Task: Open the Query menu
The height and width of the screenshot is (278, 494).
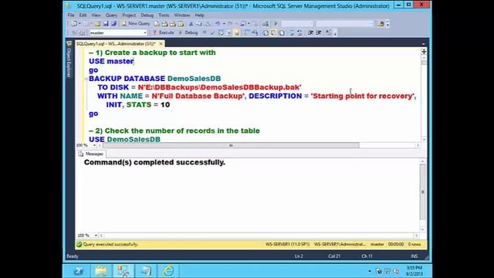Action: (111, 15)
